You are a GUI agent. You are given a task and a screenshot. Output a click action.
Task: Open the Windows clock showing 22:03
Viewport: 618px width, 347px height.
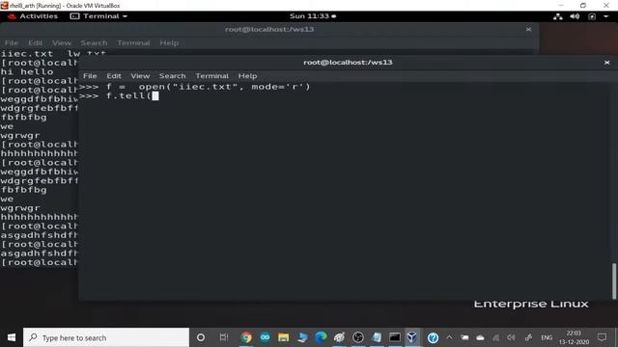[574, 337]
